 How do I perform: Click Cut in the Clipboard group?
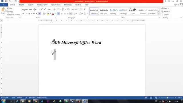[x=9, y=8]
